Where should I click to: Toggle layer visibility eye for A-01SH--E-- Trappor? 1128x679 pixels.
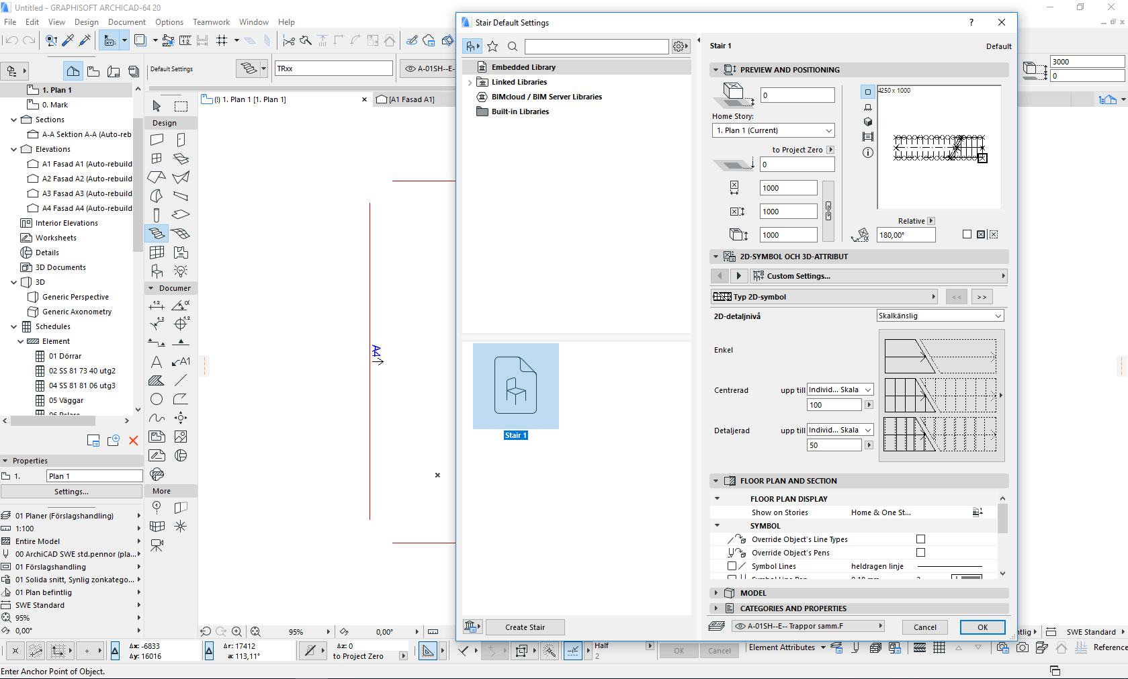(x=740, y=626)
